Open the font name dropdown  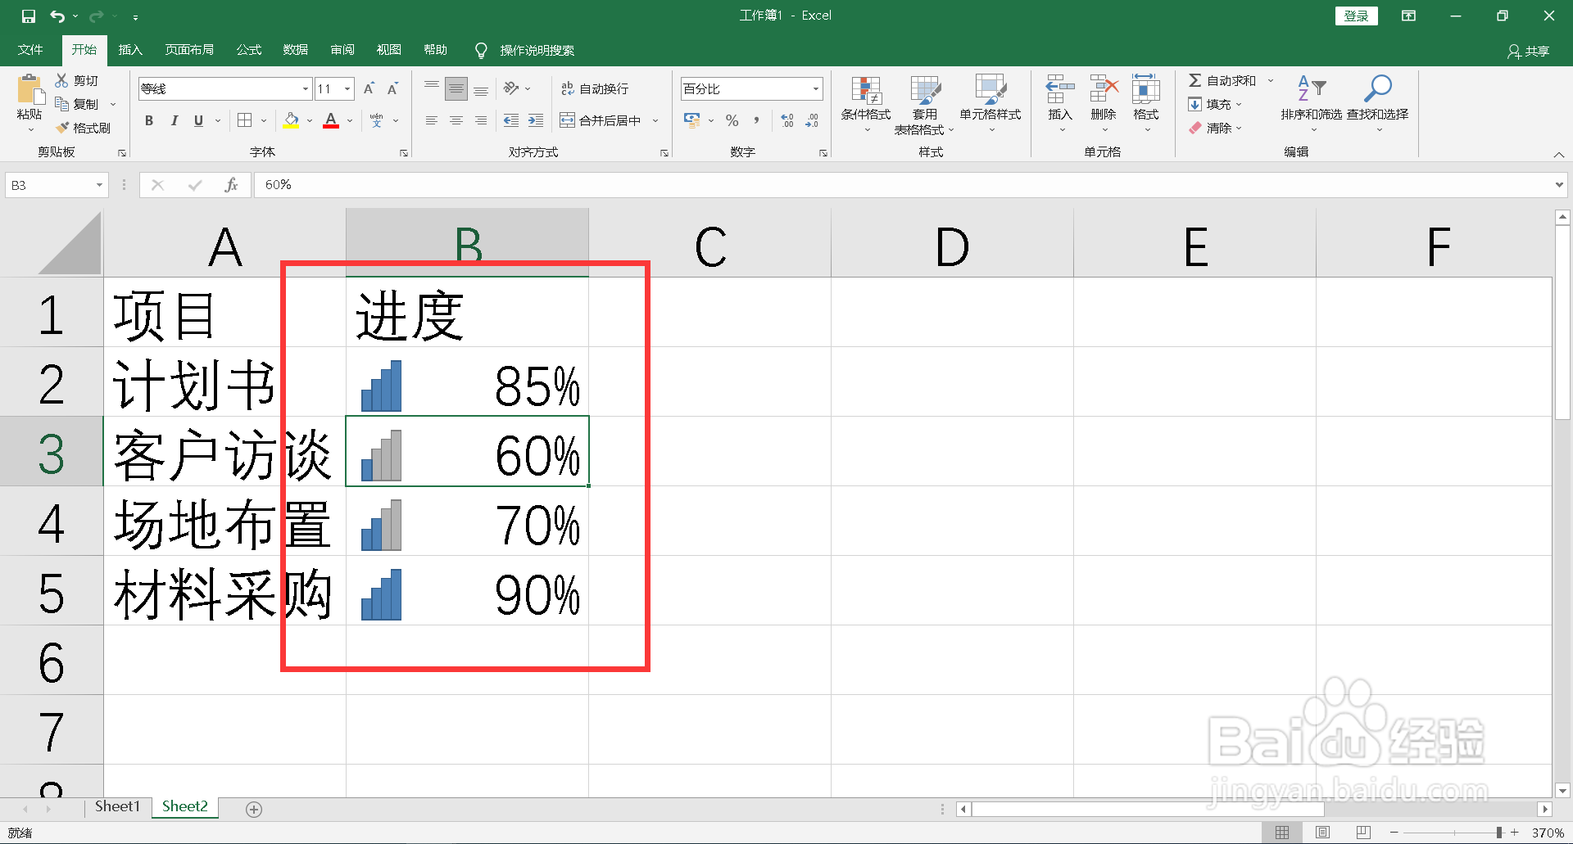tap(306, 88)
